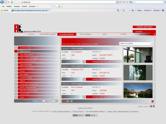Click the blue help question mark icon
This screenshot has height=124, width=166.
click(163, 10)
